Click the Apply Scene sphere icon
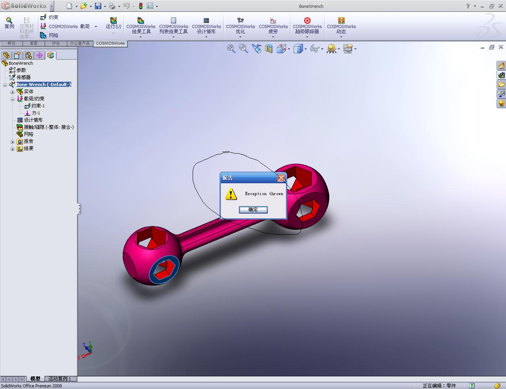The height and width of the screenshot is (389, 506). click(332, 49)
